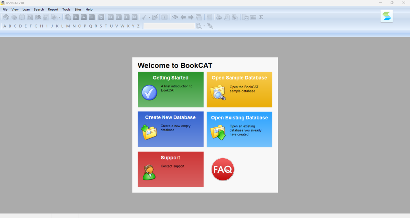Open the Getting Started introduction tile
This screenshot has width=410, height=218.
click(x=170, y=89)
